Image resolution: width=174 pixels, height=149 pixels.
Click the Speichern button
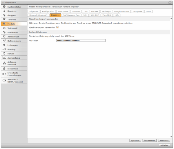click(135, 141)
